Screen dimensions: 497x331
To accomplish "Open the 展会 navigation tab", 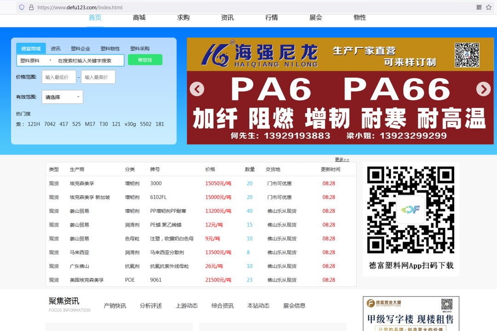I will 316,17.
